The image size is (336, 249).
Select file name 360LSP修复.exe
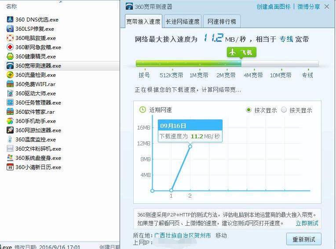click(35, 29)
